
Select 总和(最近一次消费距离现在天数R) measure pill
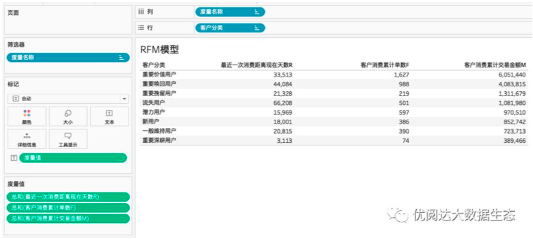click(68, 197)
